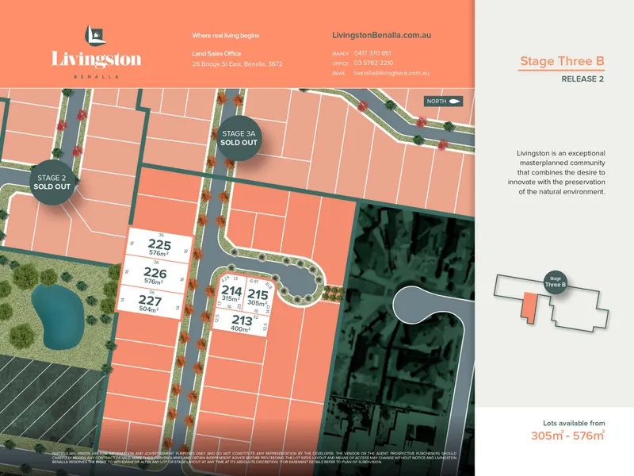
Task: Select lot 227 on the map
Action: click(150, 303)
